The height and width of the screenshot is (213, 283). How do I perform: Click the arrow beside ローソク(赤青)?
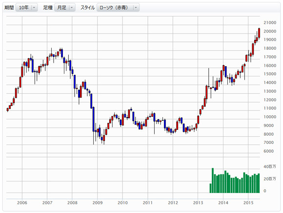[x=136, y=8]
